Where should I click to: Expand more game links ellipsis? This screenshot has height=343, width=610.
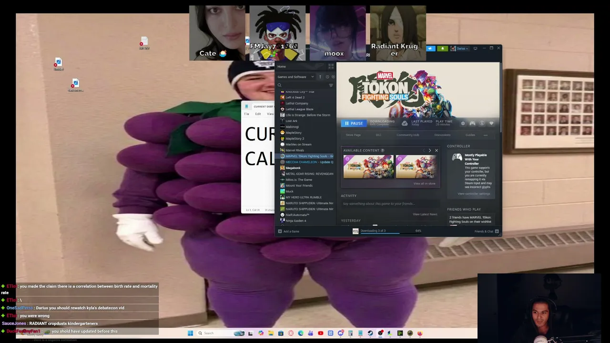pyautogui.click(x=486, y=135)
